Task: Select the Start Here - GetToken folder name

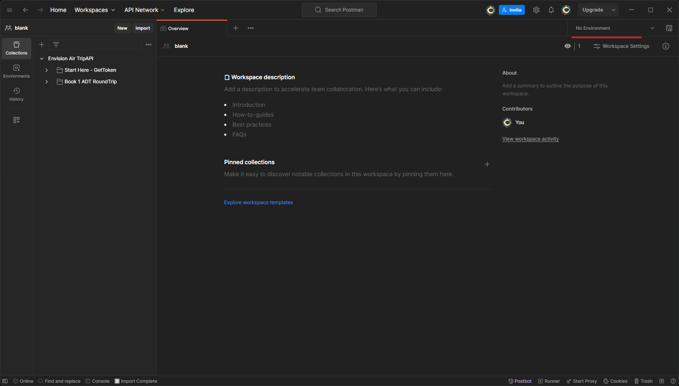Action: coord(90,70)
